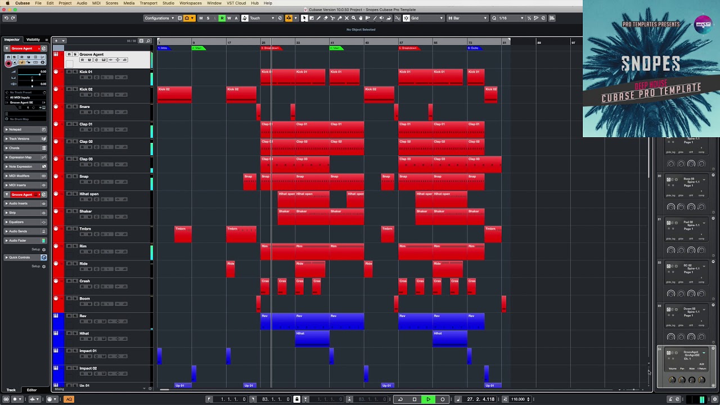This screenshot has height=405, width=720.
Task: Toggle Record Enable in Groove Agent Inspector
Action: [8, 63]
